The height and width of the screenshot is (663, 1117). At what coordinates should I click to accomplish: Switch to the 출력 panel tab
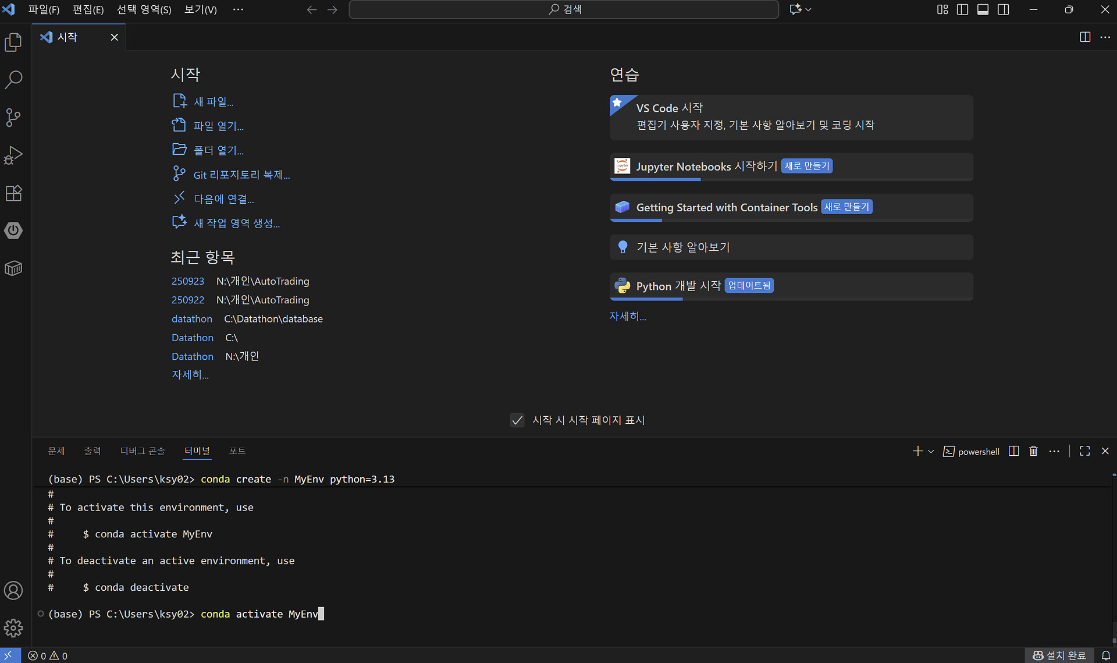[x=92, y=451]
